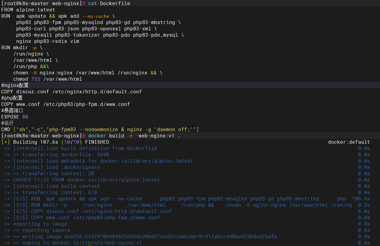The height and width of the screenshot is (246, 380).
Task: Click the 'docker:default' label
Action: (x=349, y=142)
